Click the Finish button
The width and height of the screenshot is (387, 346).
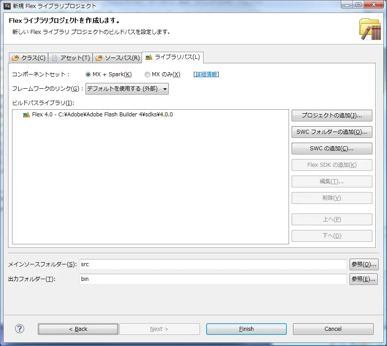tap(246, 329)
